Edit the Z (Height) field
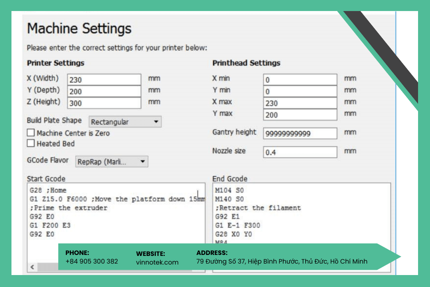 pos(104,103)
